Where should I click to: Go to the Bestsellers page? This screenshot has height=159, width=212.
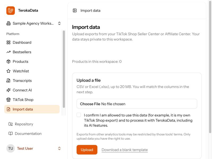point(32,52)
